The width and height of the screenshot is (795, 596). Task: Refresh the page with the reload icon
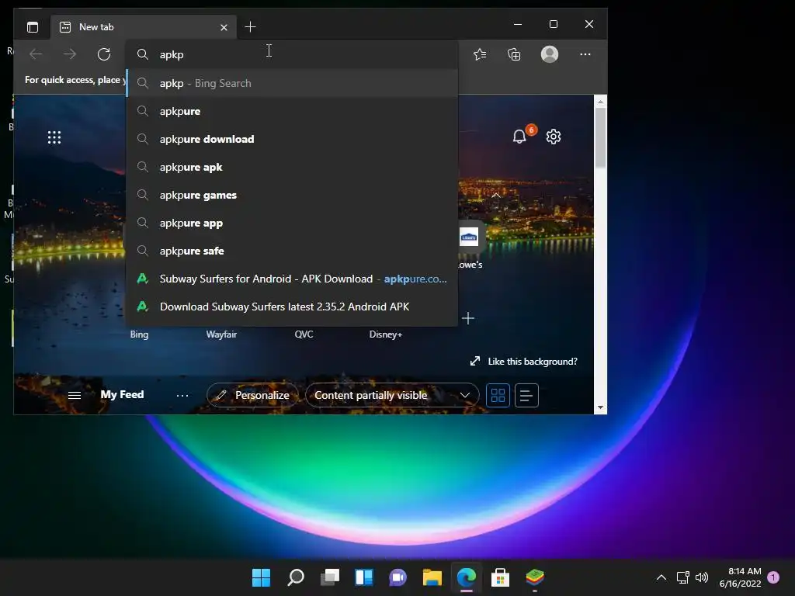104,54
